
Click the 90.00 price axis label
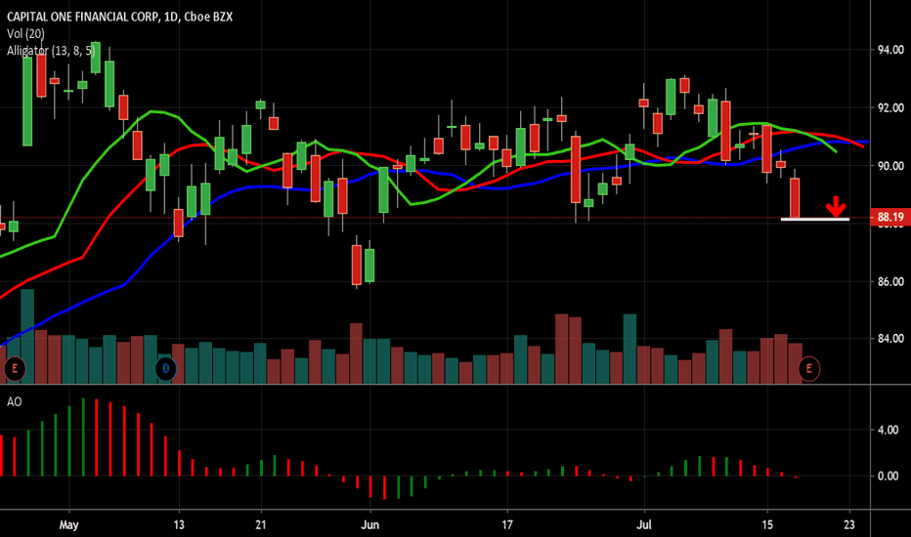pos(890,166)
